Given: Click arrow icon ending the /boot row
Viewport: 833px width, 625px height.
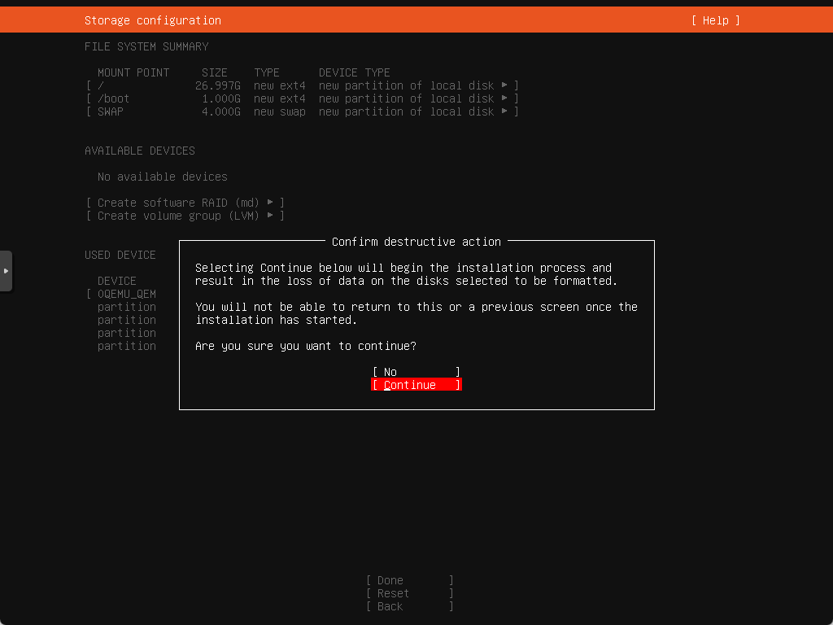Looking at the screenshot, I should coord(504,98).
